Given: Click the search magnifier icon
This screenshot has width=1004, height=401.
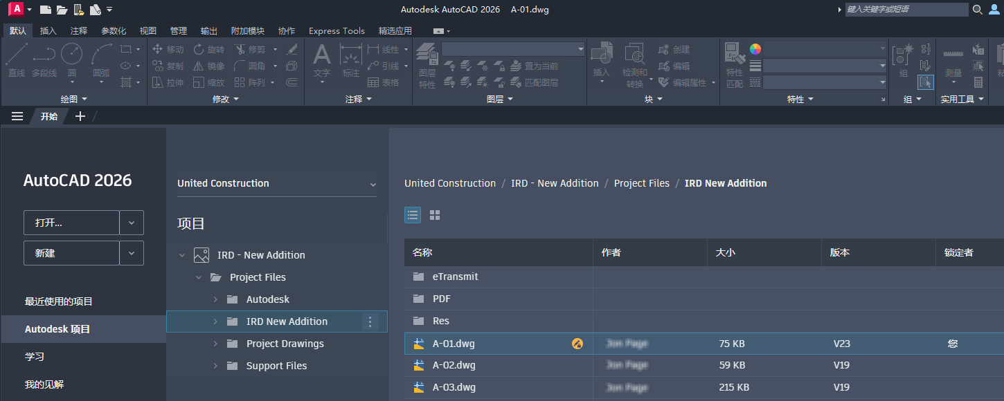Looking at the screenshot, I should point(978,10).
